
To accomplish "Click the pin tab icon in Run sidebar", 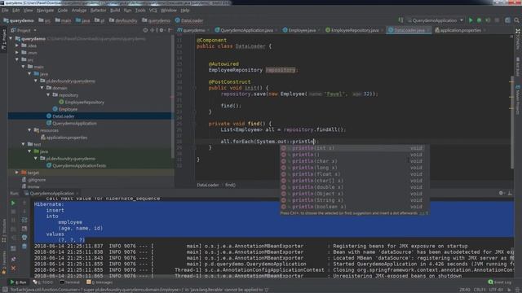I will [x=13, y=259].
